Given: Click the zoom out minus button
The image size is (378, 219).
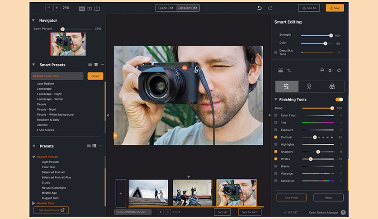Looking at the screenshot, I should click(49, 8).
